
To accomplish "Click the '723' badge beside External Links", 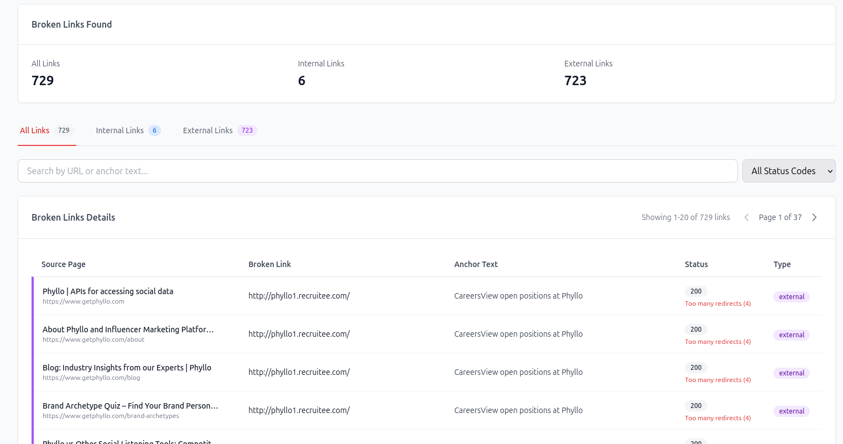I will 247,130.
